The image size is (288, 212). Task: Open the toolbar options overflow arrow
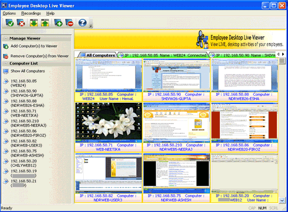[x=91, y=27]
